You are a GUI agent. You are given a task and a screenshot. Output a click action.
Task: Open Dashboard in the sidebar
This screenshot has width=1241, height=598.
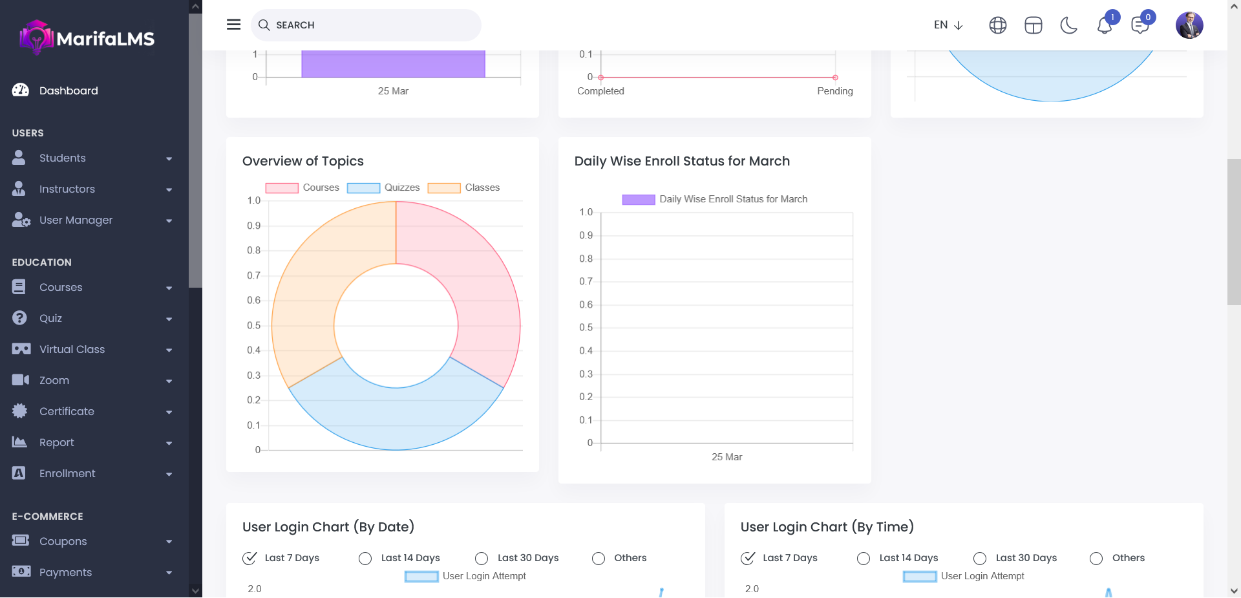(x=69, y=91)
